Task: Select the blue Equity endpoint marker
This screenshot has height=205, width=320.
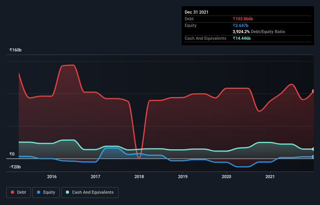Action: click(313, 157)
